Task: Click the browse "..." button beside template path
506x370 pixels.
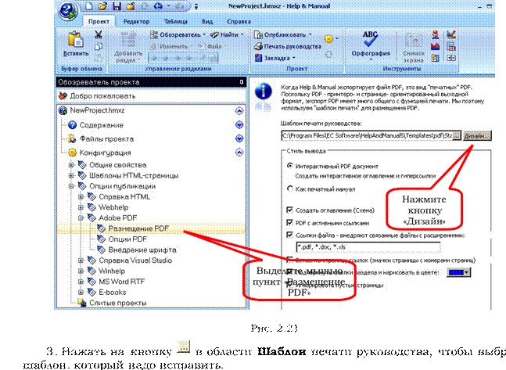Action: click(x=457, y=136)
